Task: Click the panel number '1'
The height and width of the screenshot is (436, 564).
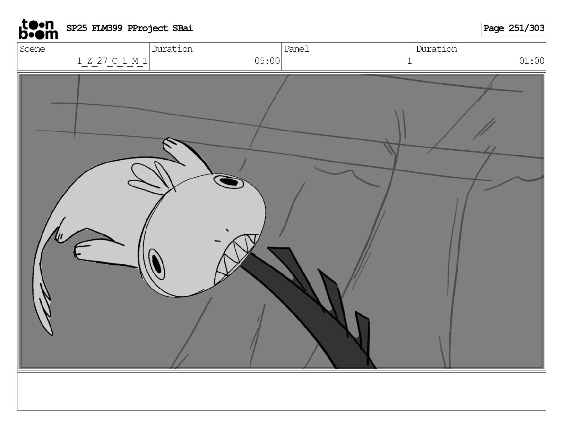Action: 409,61
